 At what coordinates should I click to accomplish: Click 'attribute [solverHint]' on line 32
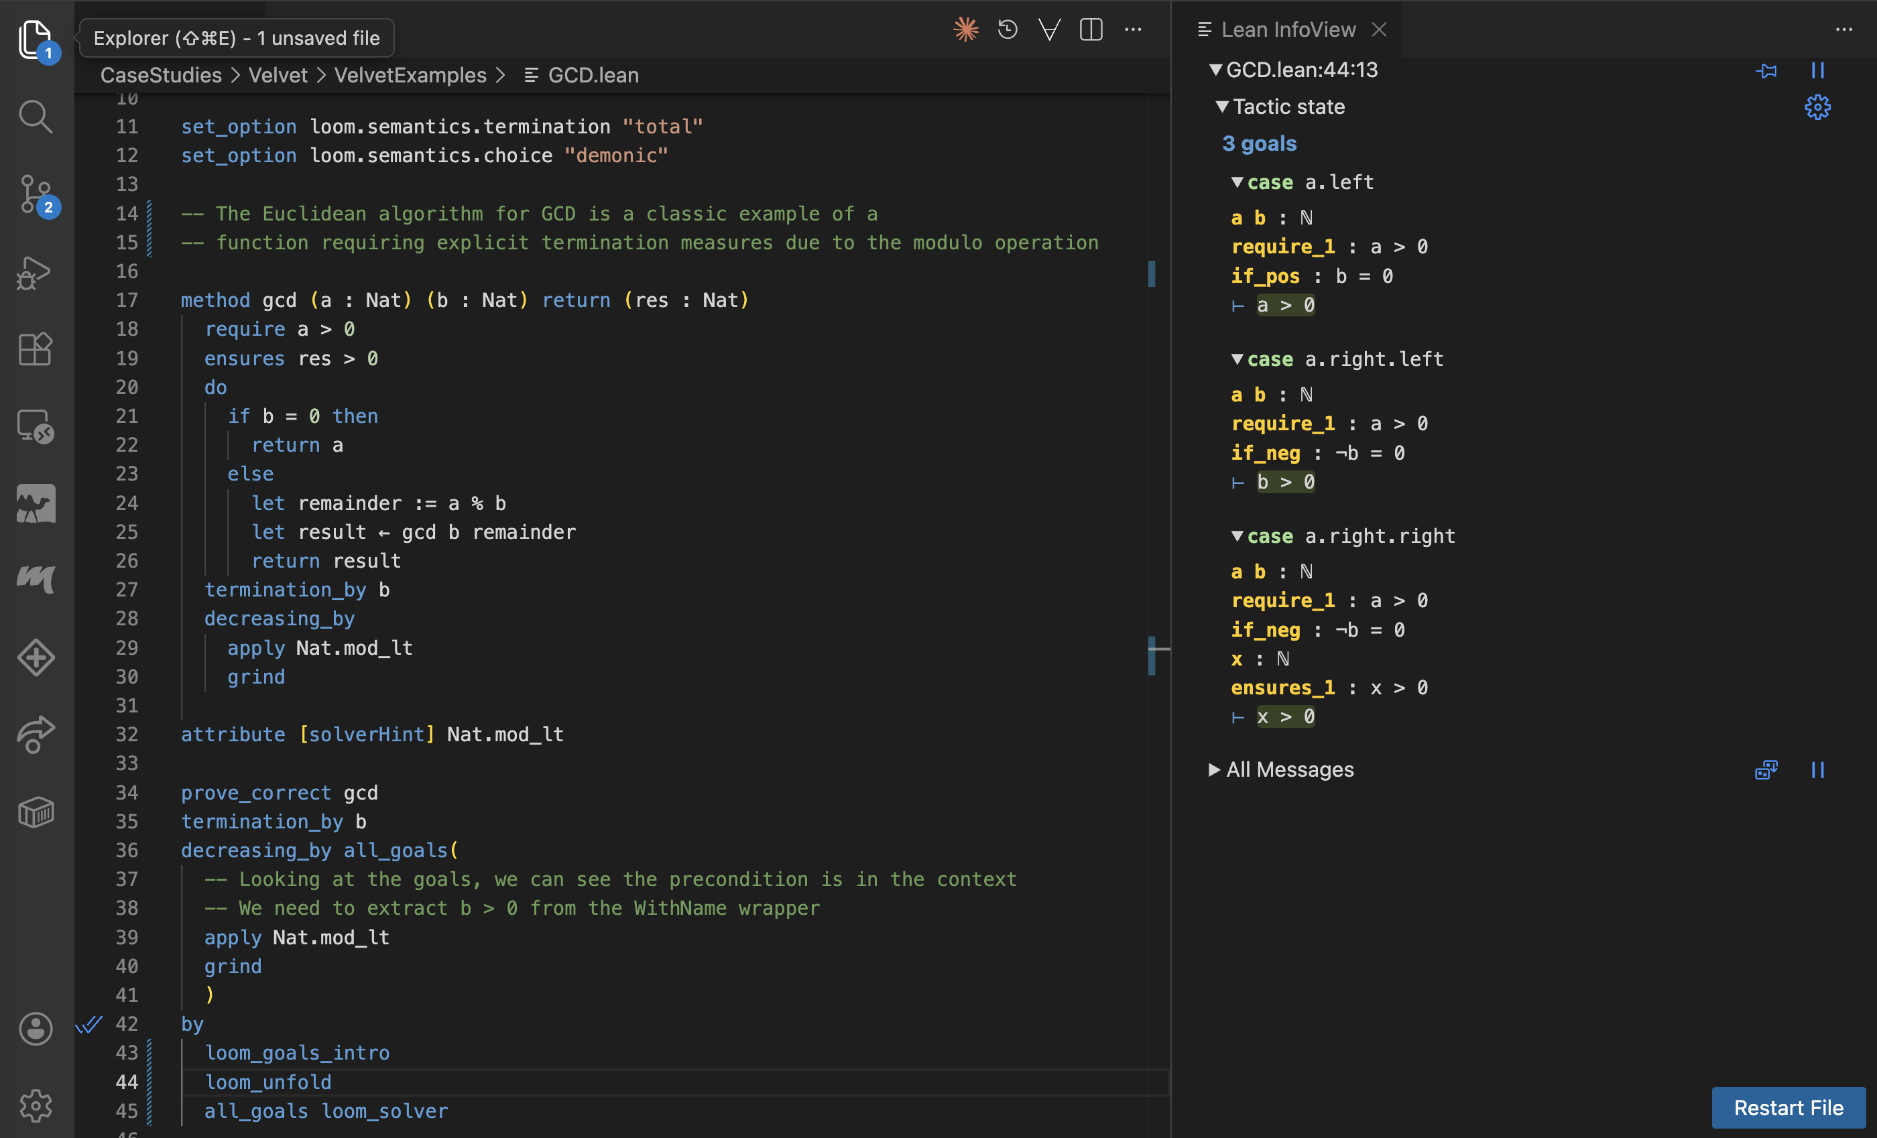[308, 735]
